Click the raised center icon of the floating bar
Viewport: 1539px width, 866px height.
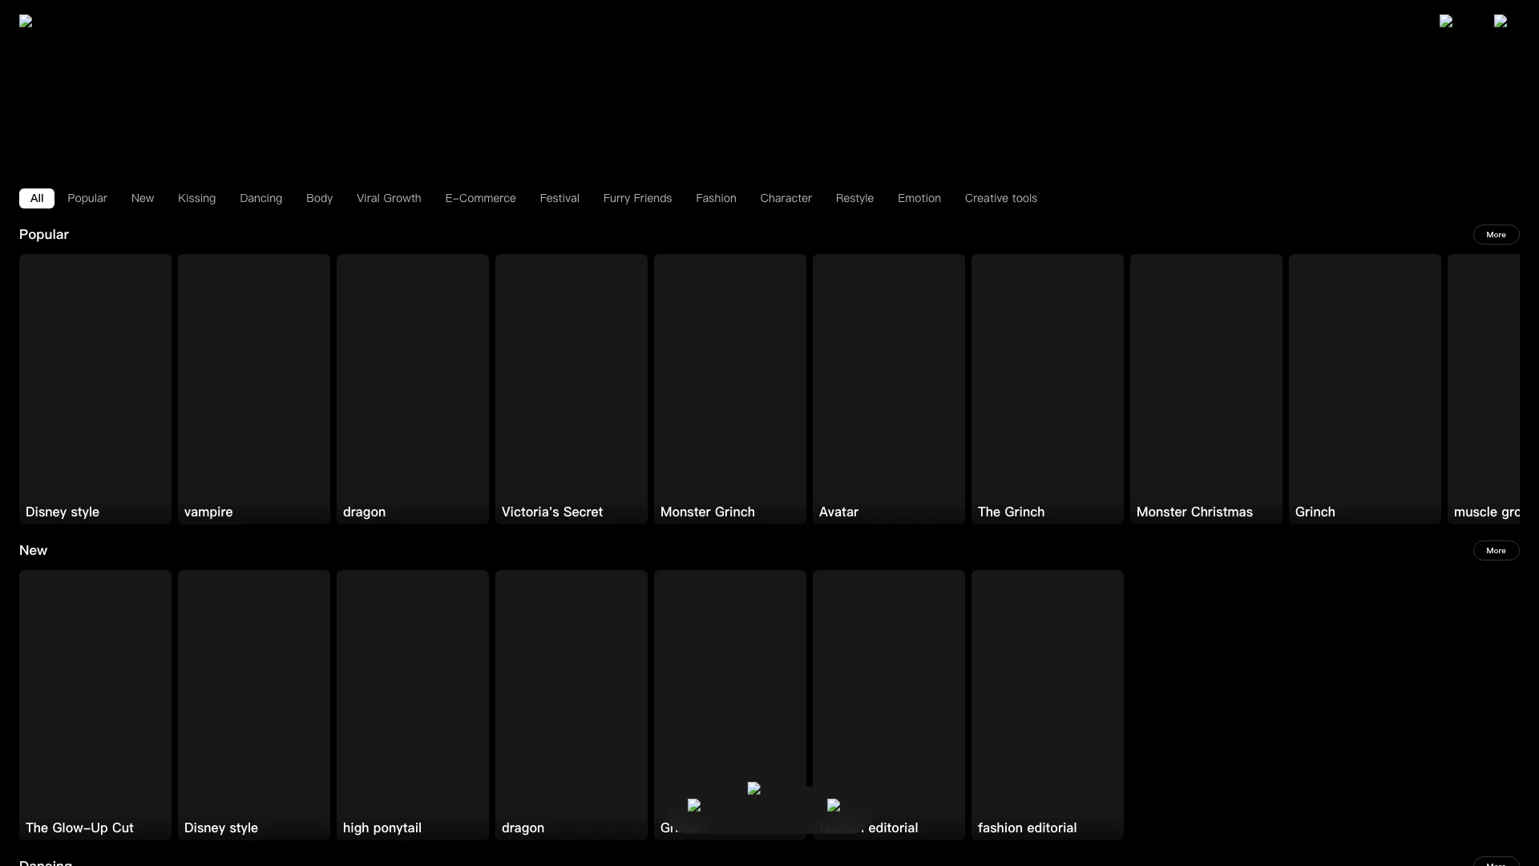753,788
